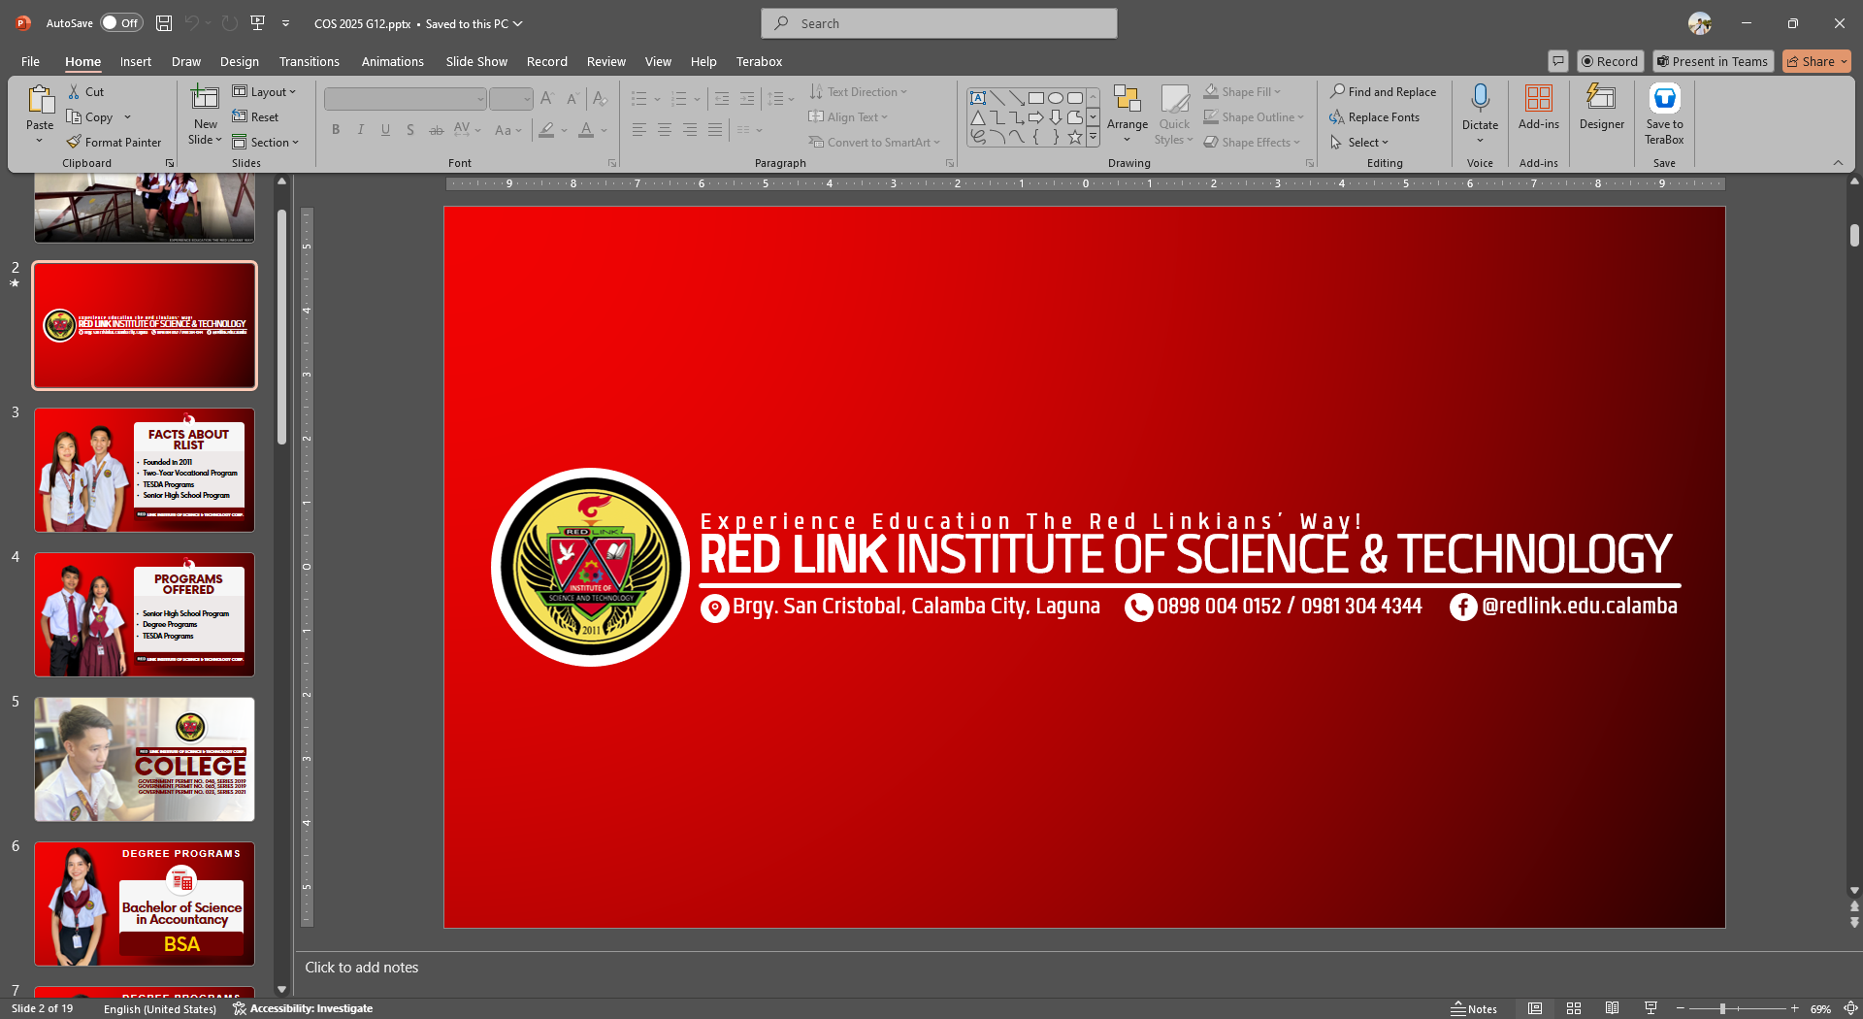Select the oval shape in gallery
Viewport: 1863px width, 1019px height.
(1056, 98)
